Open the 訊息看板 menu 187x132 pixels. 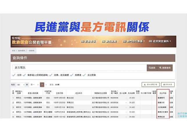pos(89,41)
